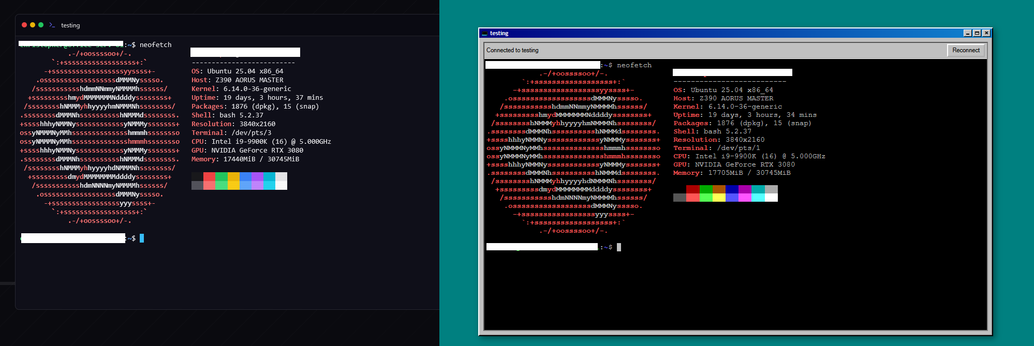Click the 'OS: Ubuntu 25.04 x86_64' line in left terminal
The height and width of the screenshot is (346, 1034).
click(x=238, y=71)
